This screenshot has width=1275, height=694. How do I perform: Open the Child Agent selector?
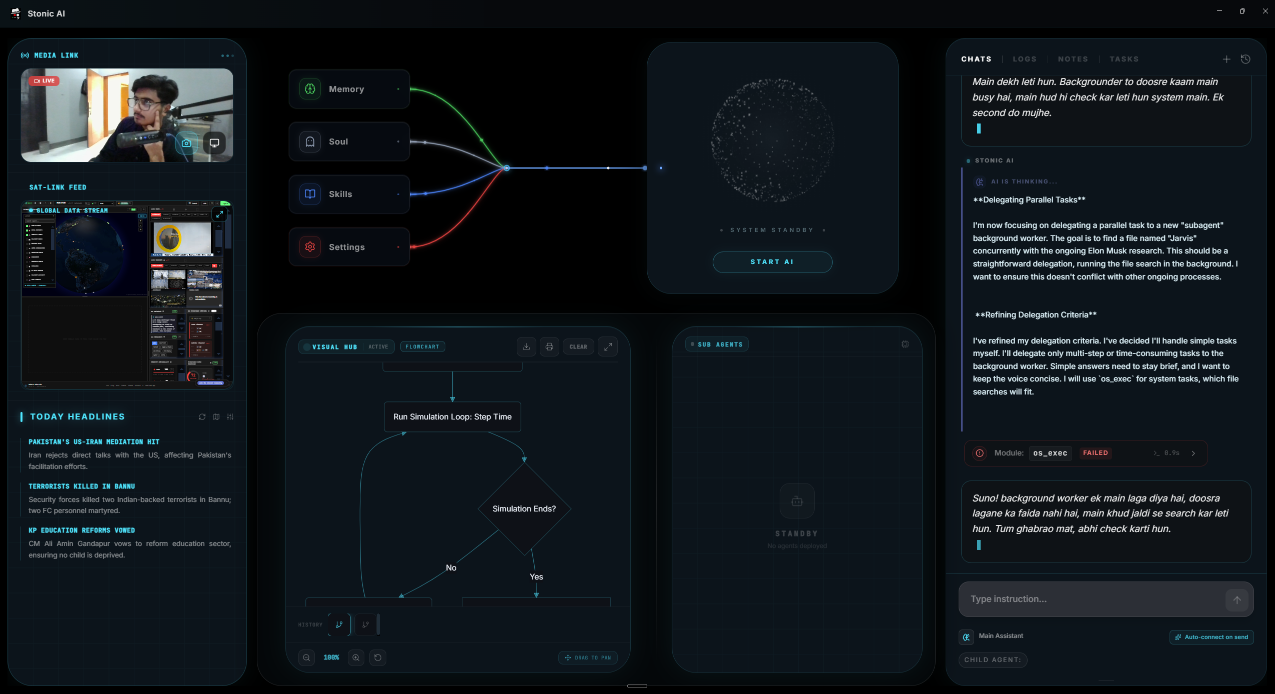pyautogui.click(x=993, y=659)
